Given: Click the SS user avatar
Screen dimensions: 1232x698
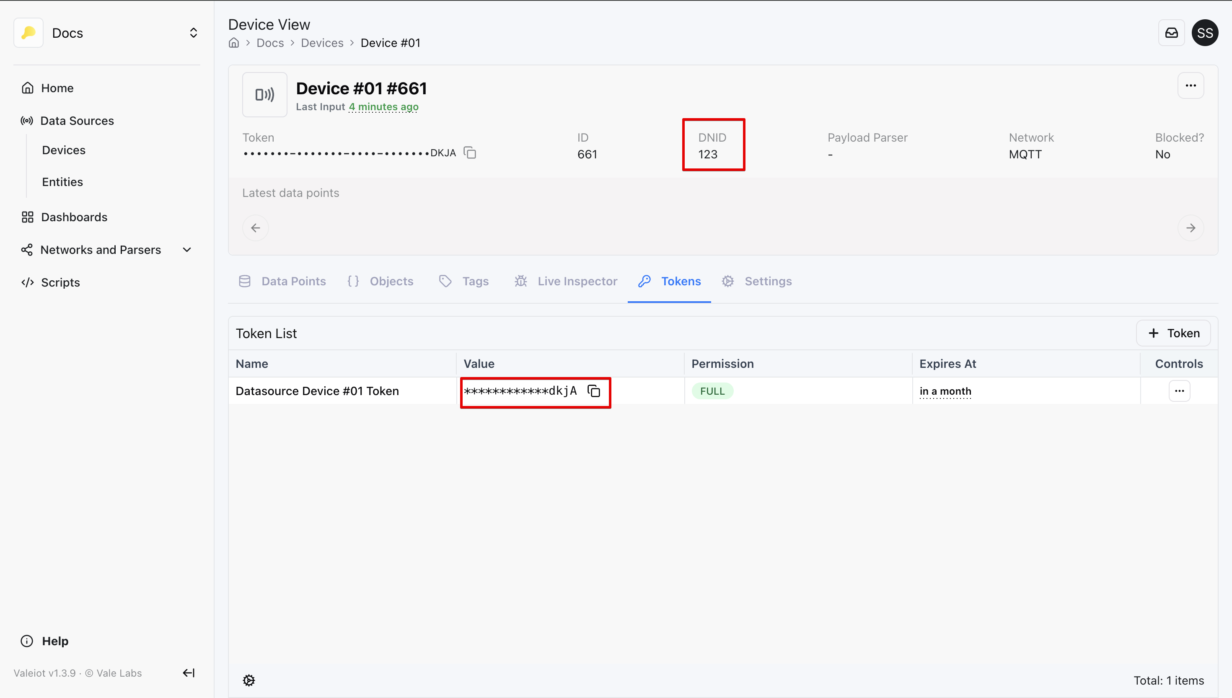Looking at the screenshot, I should tap(1205, 33).
